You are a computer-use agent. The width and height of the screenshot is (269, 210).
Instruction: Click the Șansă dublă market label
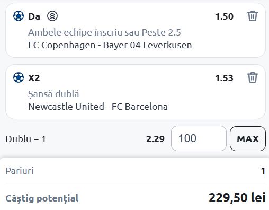pyautogui.click(x=53, y=94)
